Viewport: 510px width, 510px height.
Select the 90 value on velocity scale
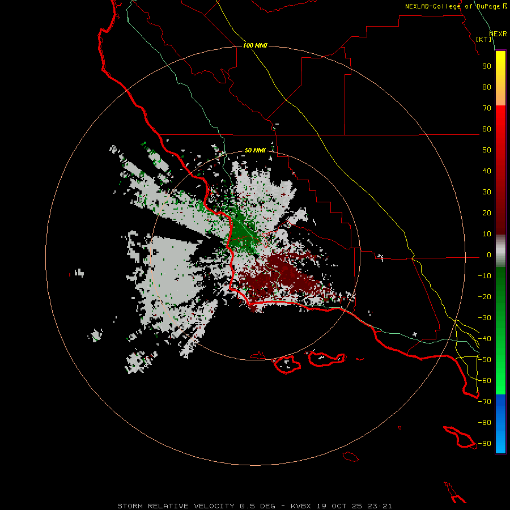click(487, 66)
